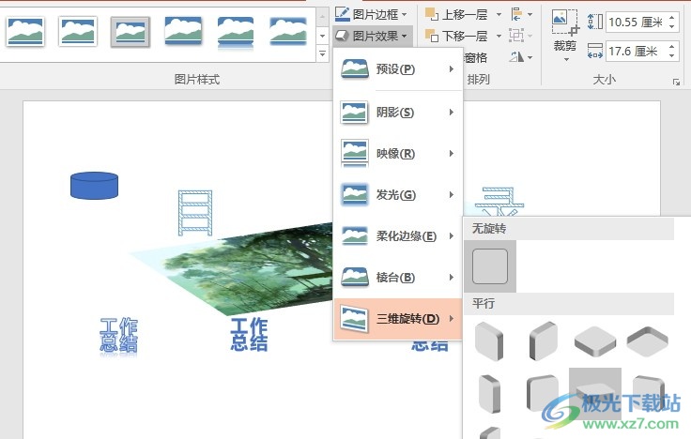Click the 柔化边缘 soft edges icon
This screenshot has width=691, height=439.
pos(355,236)
